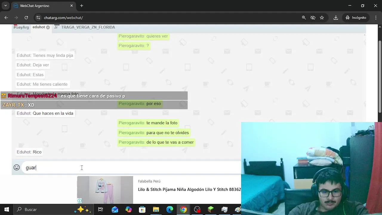Open Microsoft Store from the taskbar

tap(142, 210)
